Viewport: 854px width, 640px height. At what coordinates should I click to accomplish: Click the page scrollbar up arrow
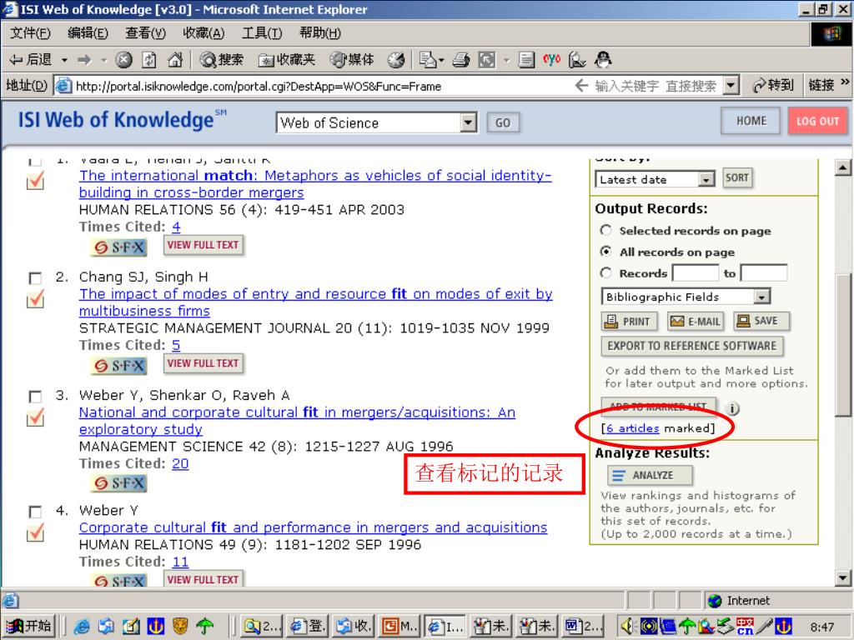[842, 168]
